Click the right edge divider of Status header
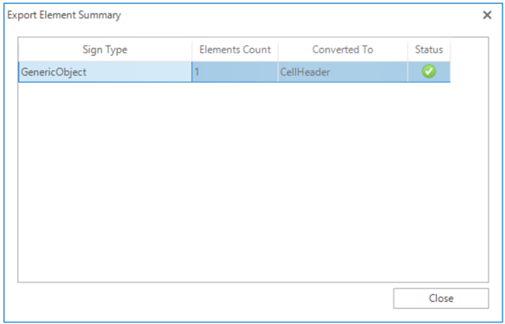Viewport: 505px width, 324px height. tap(450, 50)
